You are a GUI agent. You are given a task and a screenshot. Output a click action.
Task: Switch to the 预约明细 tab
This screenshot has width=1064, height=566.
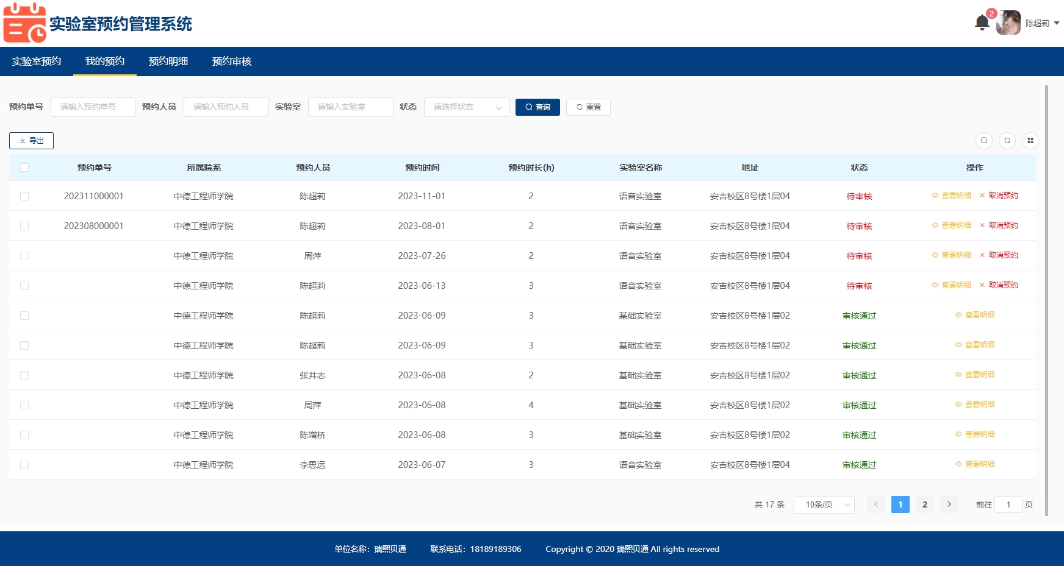168,62
